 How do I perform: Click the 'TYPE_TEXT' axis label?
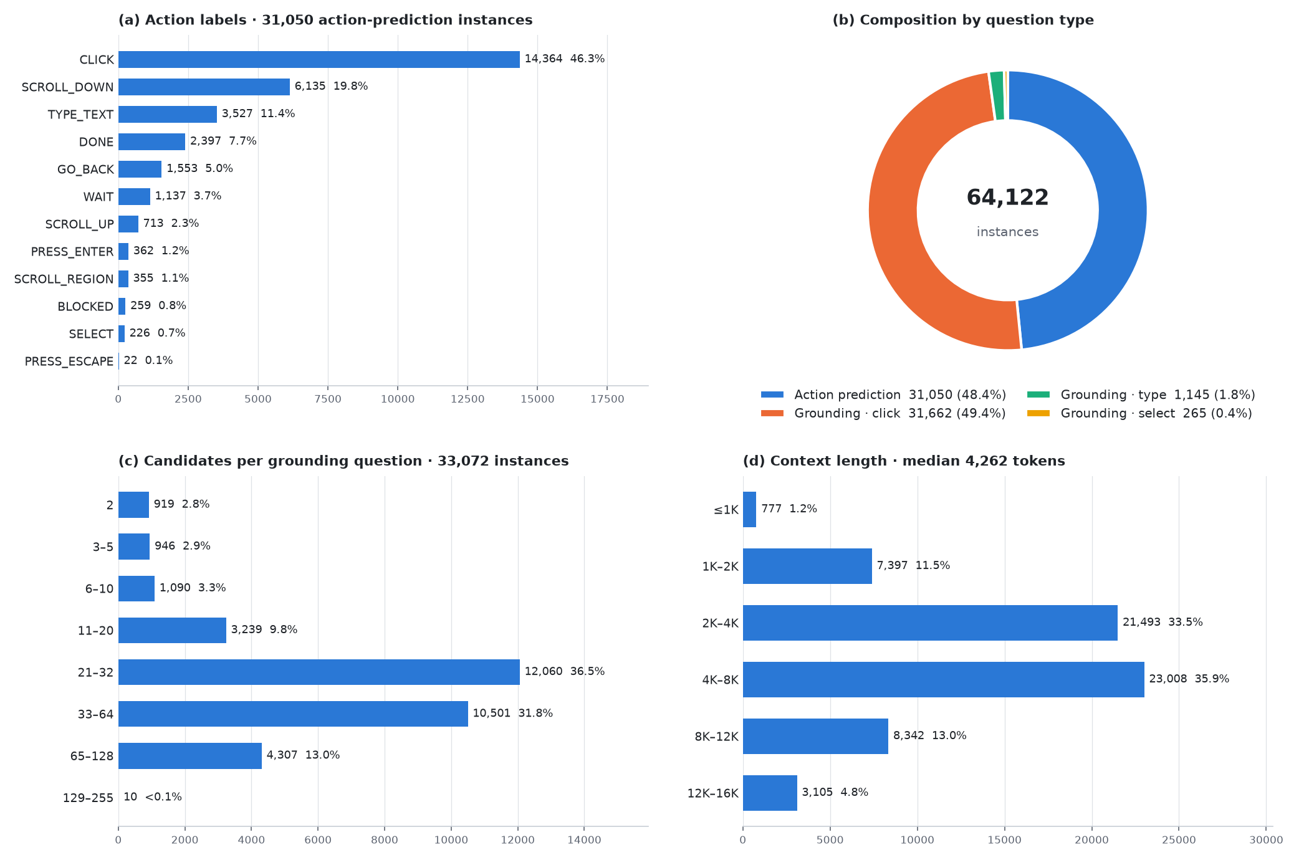coord(80,114)
